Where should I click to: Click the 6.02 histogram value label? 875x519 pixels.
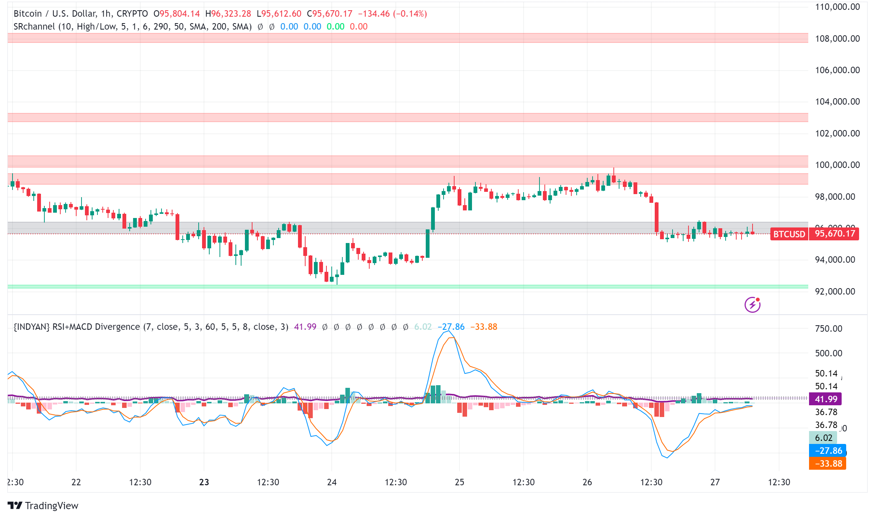[823, 438]
